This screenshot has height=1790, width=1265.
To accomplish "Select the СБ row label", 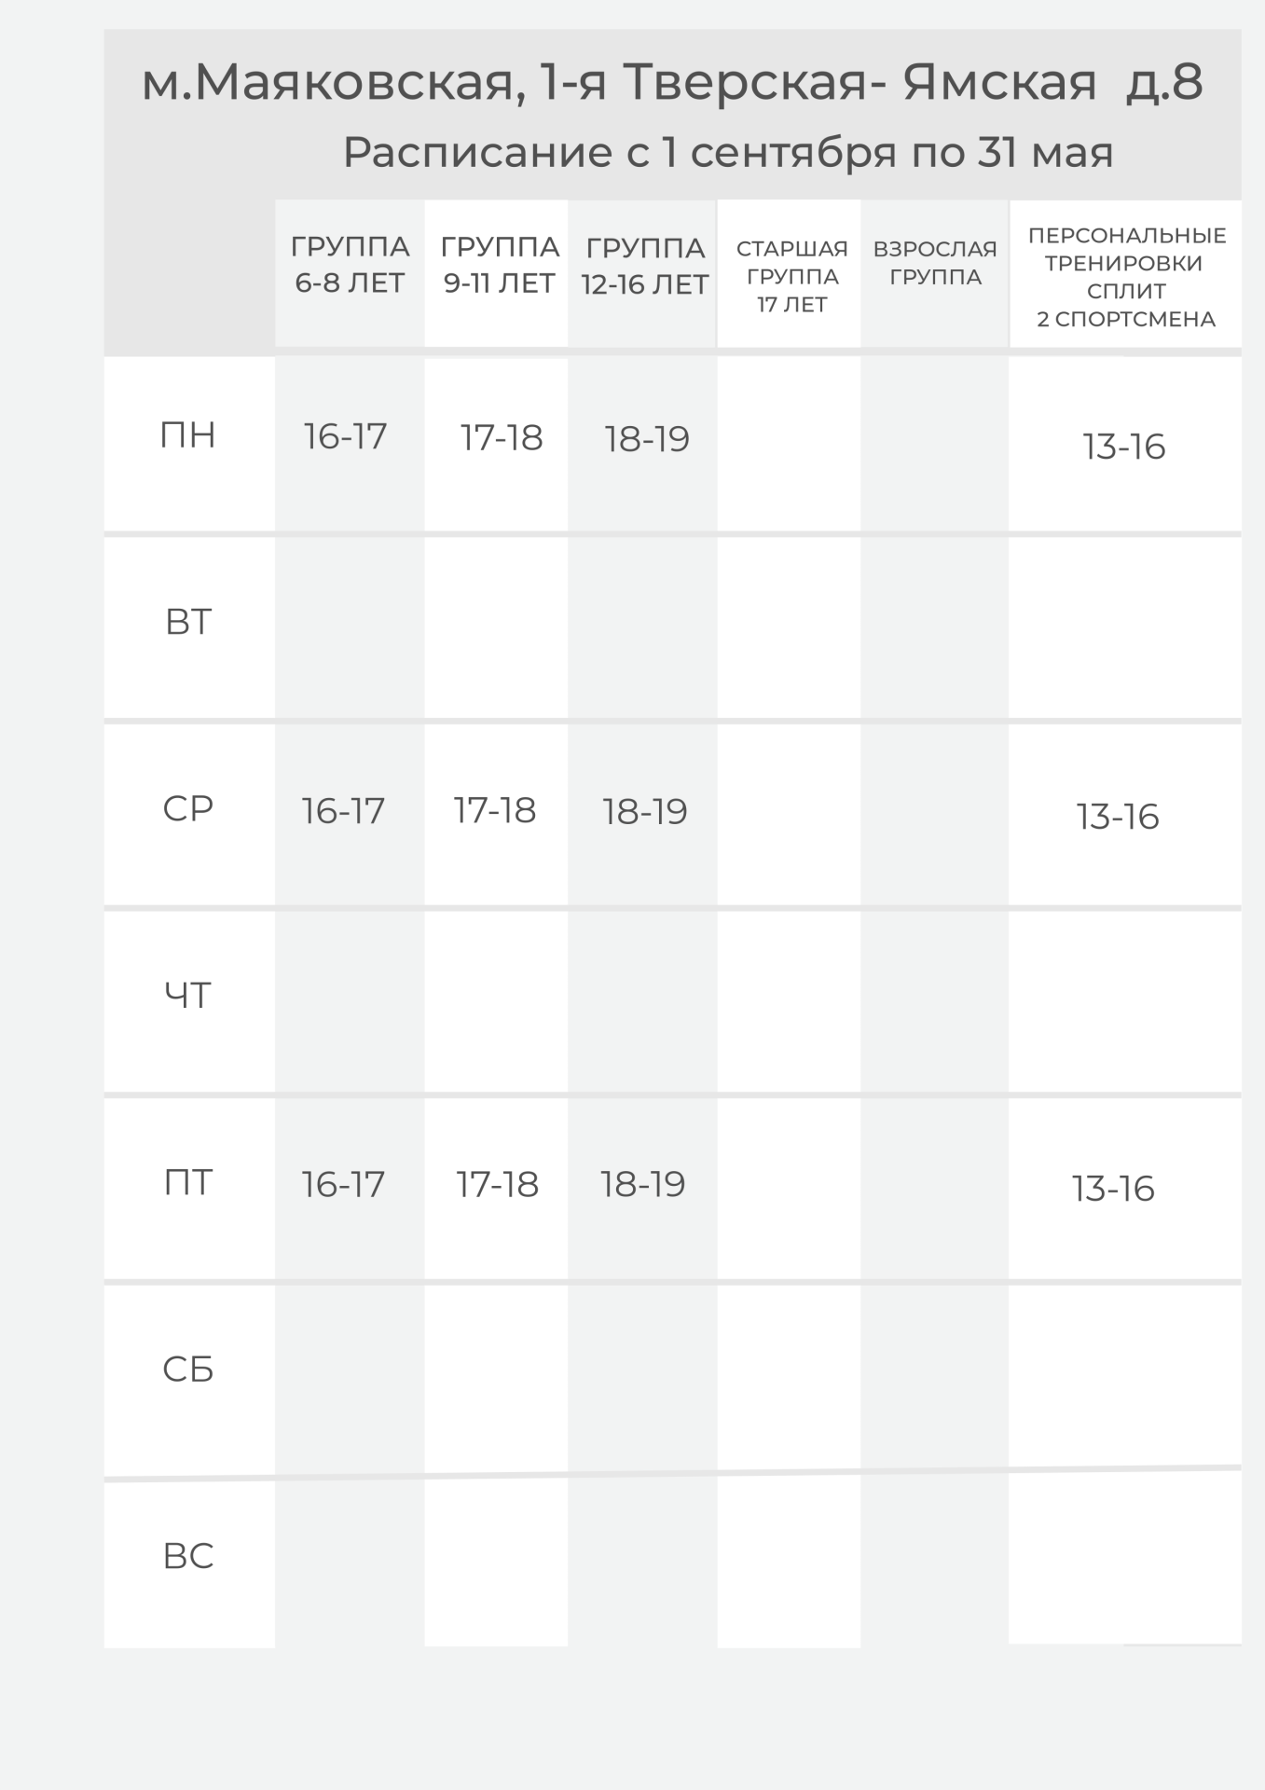I will point(188,1369).
